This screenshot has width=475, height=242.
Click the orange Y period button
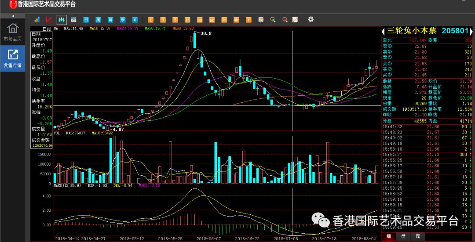pyautogui.click(x=248, y=20)
